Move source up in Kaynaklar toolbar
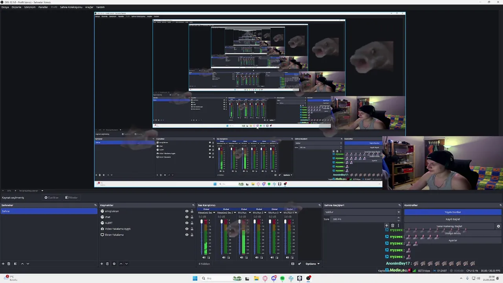The image size is (503, 283). [121, 264]
